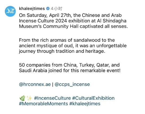Screen dimensions: 145x114
Task: Click the line "Saudi Arabia joined for this remarkable event!"
Action: click(x=70, y=71)
